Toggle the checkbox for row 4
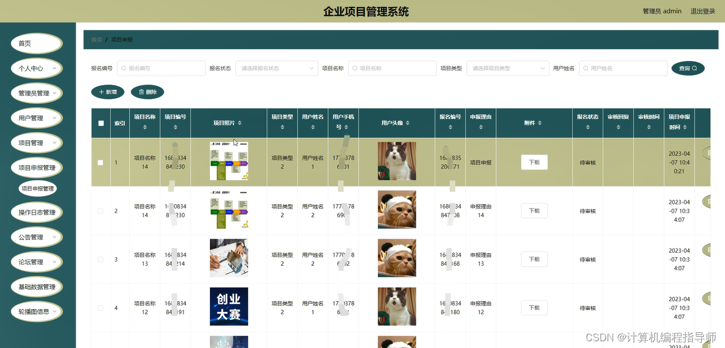 100,308
